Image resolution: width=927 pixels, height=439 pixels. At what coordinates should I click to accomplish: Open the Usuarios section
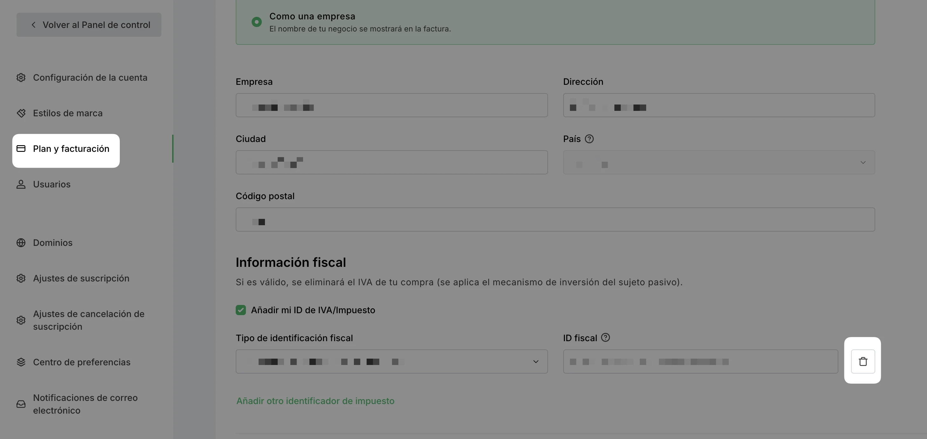[52, 184]
